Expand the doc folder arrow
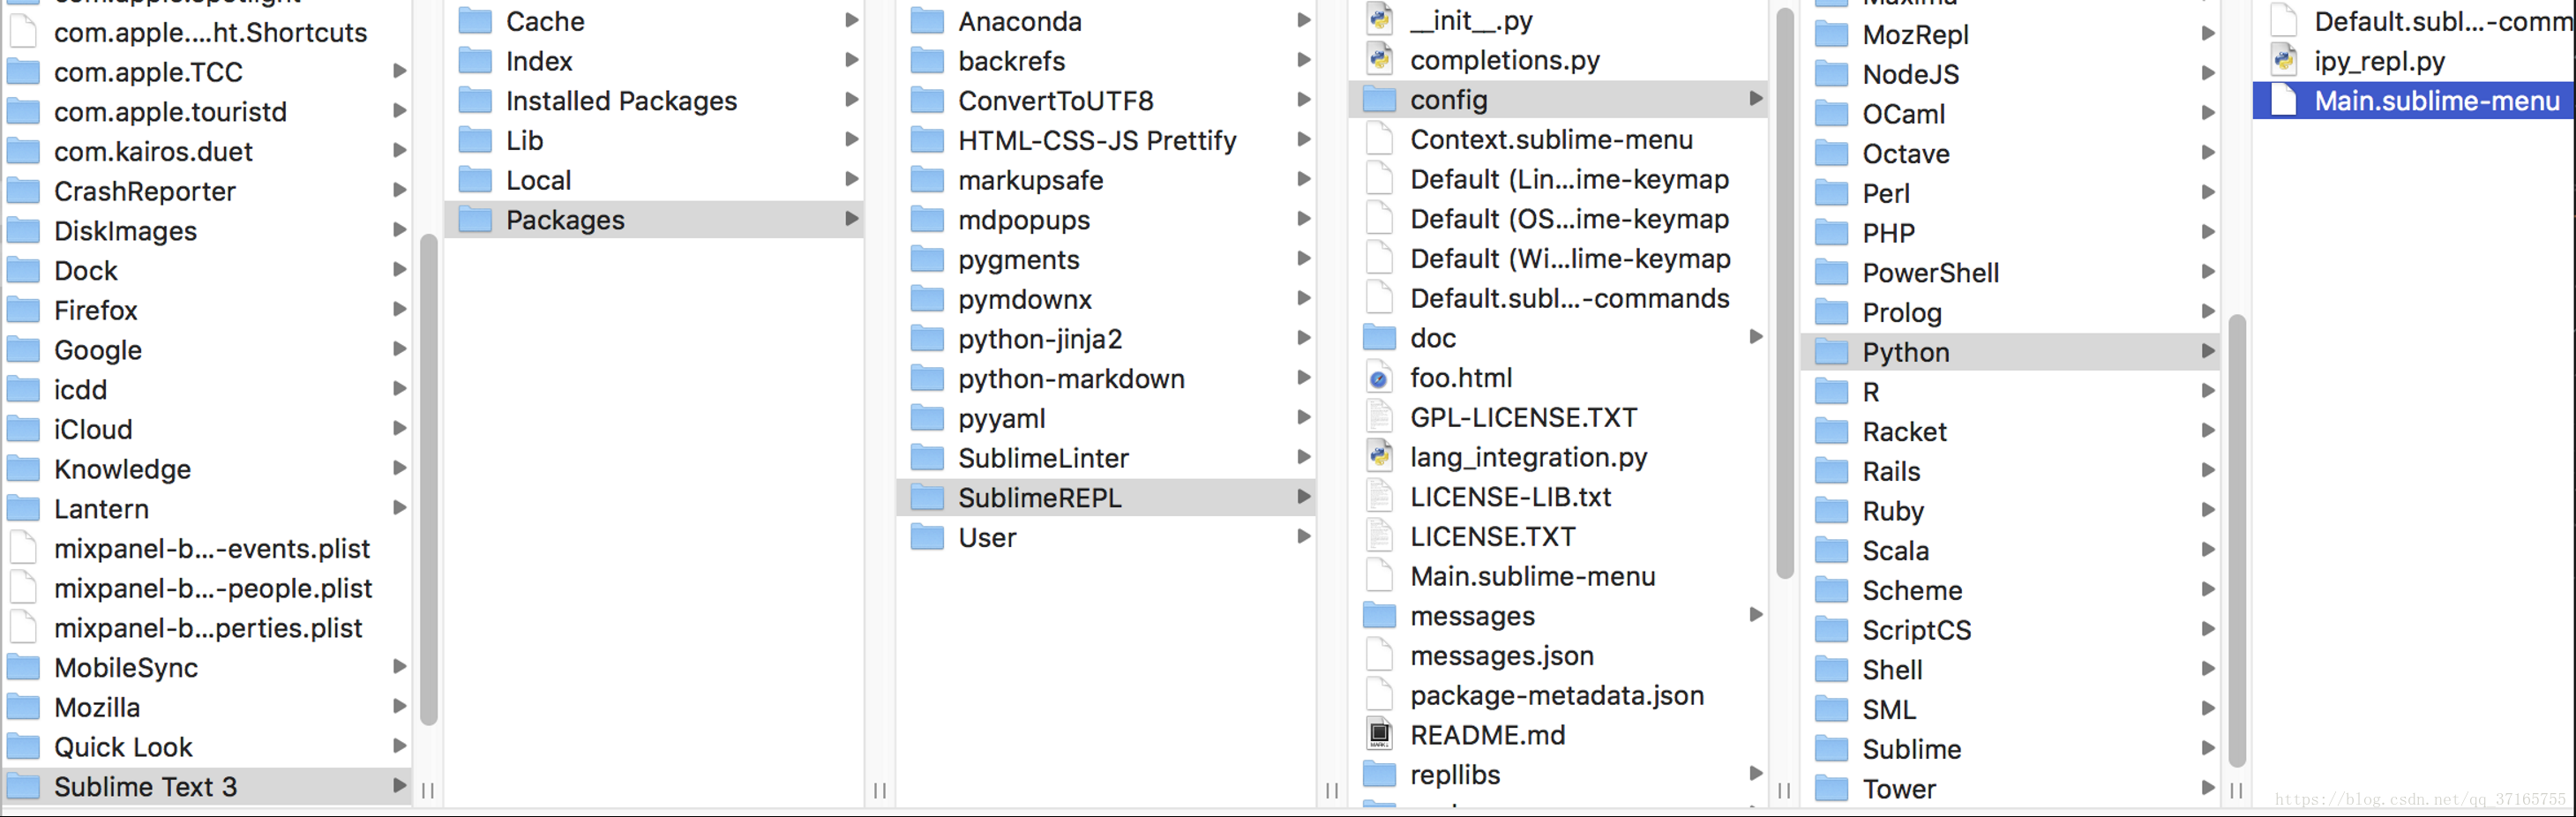The height and width of the screenshot is (817, 2576). [x=1756, y=337]
